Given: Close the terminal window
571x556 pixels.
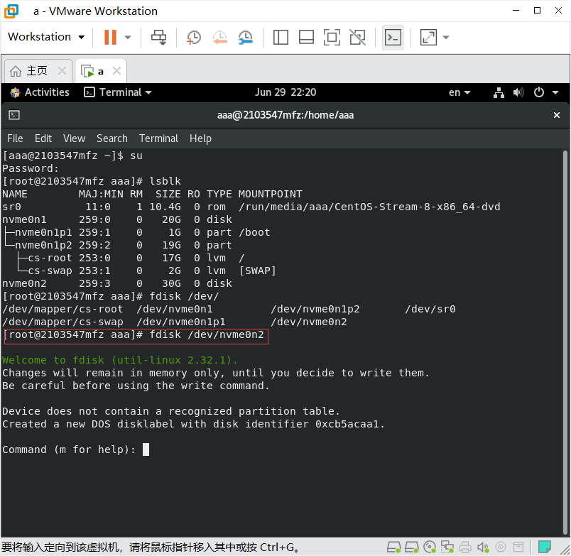Looking at the screenshot, I should (556, 115).
